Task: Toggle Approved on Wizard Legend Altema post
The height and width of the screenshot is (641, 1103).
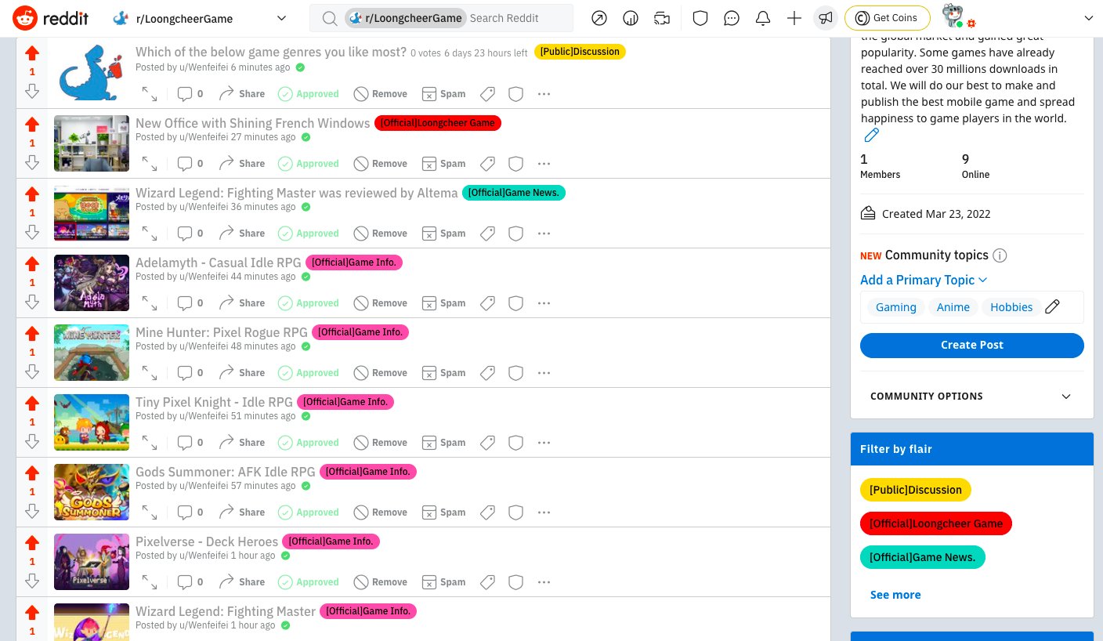Action: [x=309, y=234]
